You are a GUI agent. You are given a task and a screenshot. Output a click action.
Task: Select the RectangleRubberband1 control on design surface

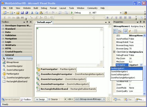coord(66,89)
